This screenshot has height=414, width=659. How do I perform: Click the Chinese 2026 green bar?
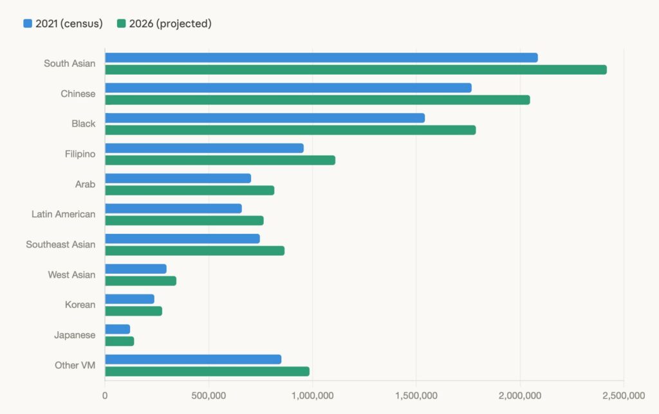(x=317, y=100)
